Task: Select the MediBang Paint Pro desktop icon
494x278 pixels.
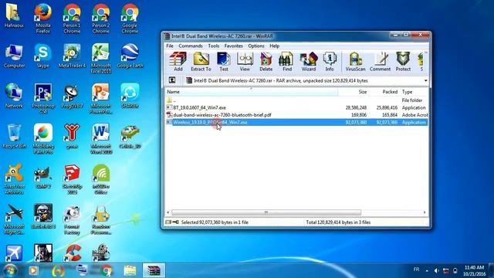Action: click(43, 139)
